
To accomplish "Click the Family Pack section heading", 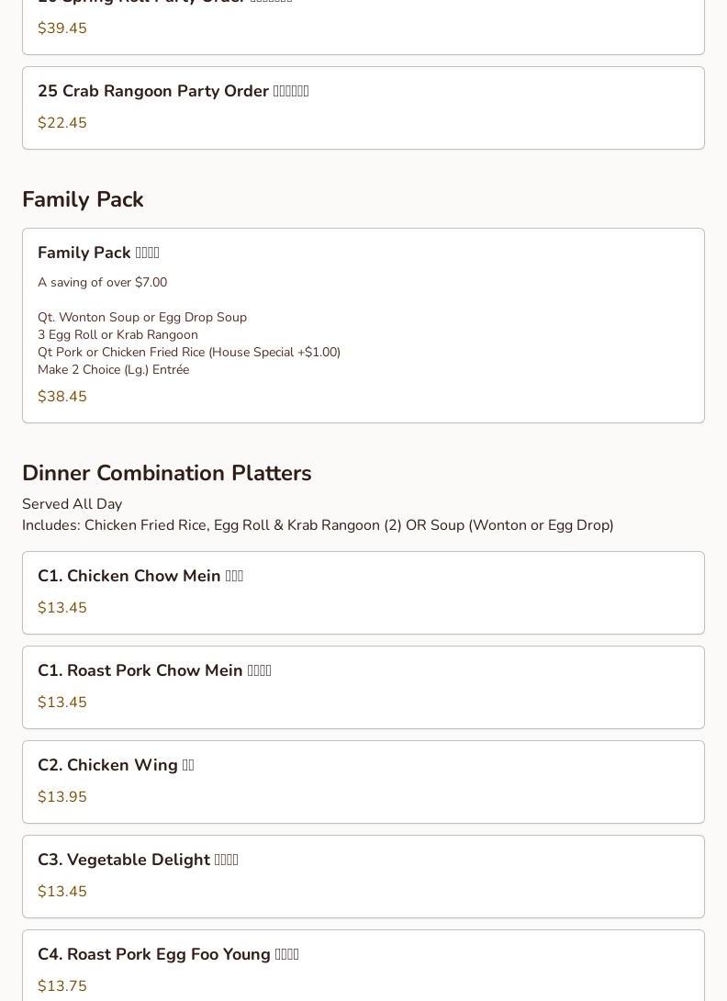I will pos(83,199).
